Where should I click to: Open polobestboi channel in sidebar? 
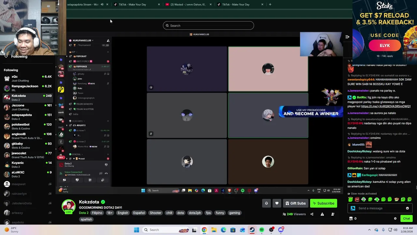27,126
